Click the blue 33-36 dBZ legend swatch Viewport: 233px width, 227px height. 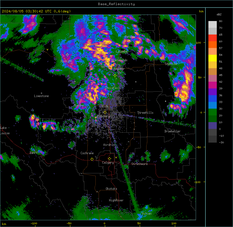click(212, 98)
